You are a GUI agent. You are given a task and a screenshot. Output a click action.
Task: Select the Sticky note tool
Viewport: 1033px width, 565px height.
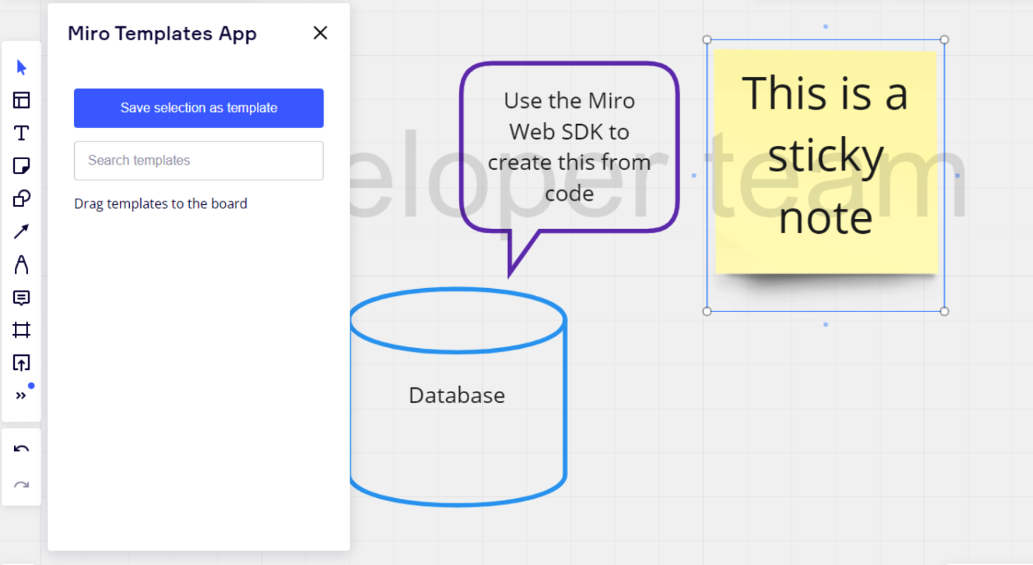point(21,166)
